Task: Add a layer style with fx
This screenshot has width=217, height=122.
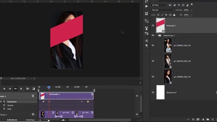Action: point(193,120)
